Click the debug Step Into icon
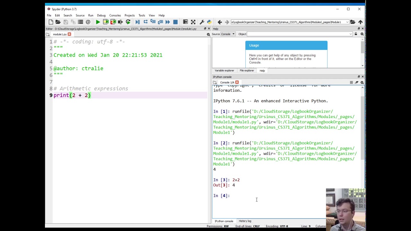 tap(153, 22)
